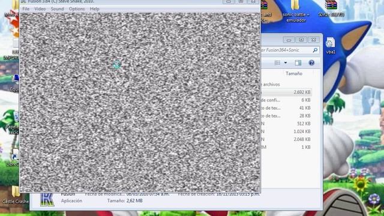Expand the view options dropdown arrow

click(x=286, y=63)
